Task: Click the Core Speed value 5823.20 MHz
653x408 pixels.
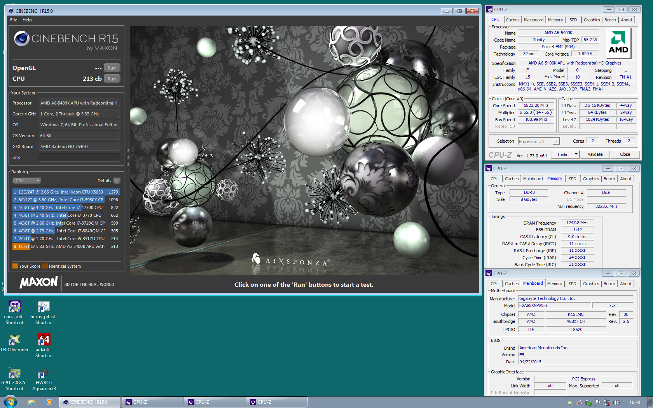Action: (536, 105)
